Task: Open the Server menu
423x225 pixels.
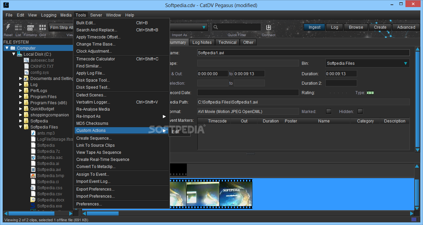Action: point(96,15)
